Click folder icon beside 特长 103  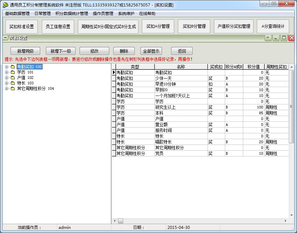(x=13, y=83)
